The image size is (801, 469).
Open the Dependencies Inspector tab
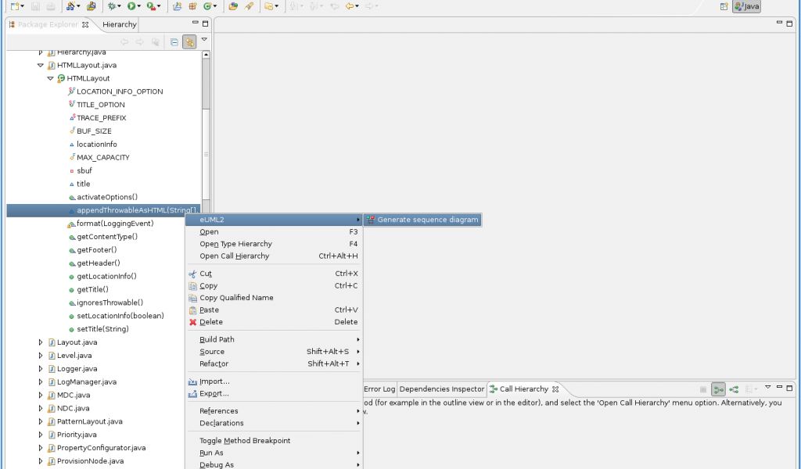coord(442,389)
